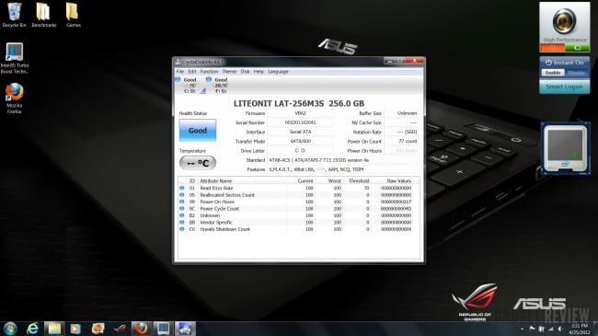Click the Smart Logon button
The height and width of the screenshot is (336, 598).
pyautogui.click(x=565, y=87)
